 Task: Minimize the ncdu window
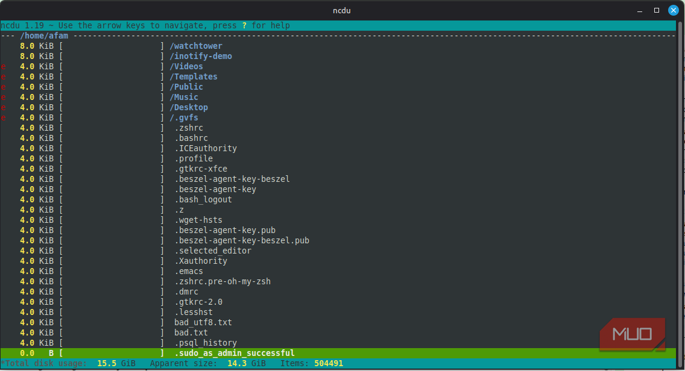coord(640,10)
